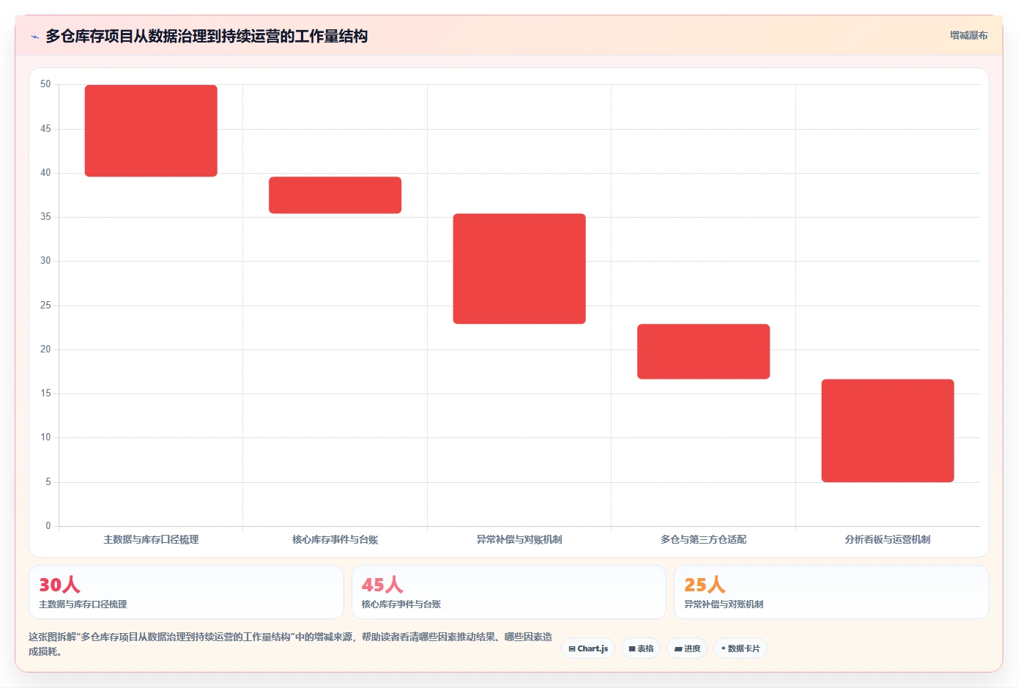Viewport: 1018px width, 688px height.
Task: Select the 数据卡片 tag chip
Action: [740, 648]
